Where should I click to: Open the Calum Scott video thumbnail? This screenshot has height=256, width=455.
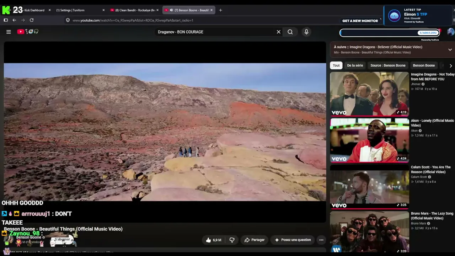click(x=369, y=187)
